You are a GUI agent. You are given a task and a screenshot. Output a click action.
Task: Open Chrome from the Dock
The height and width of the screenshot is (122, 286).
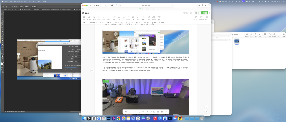click(x=118, y=118)
